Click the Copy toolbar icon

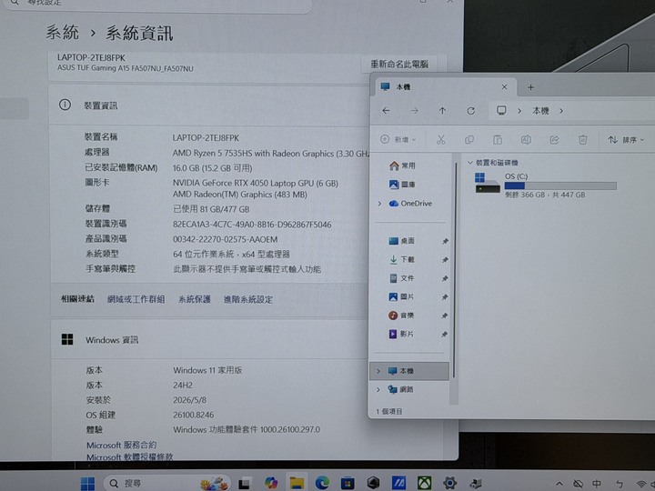pos(469,139)
